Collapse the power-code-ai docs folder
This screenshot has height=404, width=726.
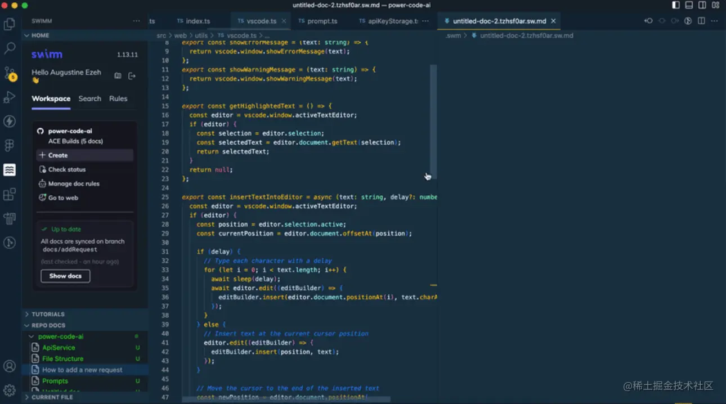click(x=84, y=336)
